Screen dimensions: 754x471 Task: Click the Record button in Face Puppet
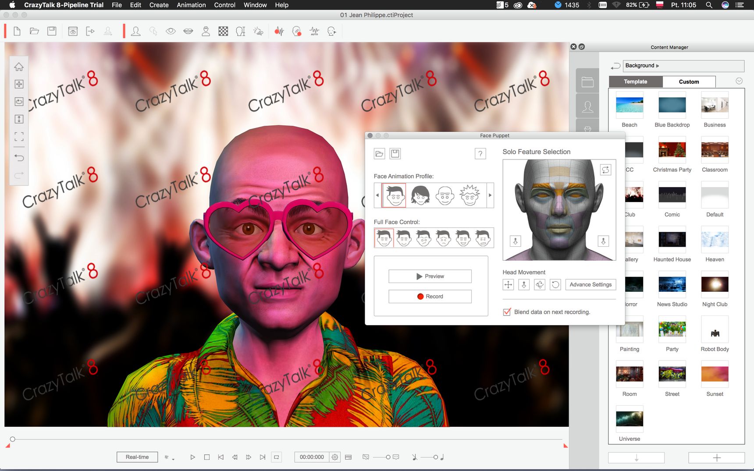tap(430, 297)
